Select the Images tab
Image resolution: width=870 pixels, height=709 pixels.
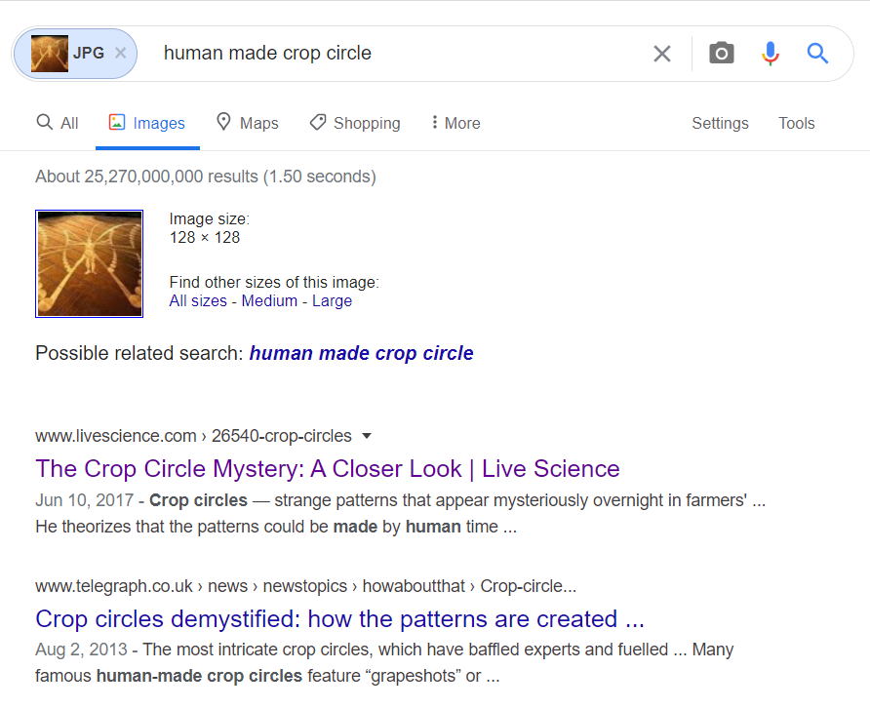(x=147, y=123)
